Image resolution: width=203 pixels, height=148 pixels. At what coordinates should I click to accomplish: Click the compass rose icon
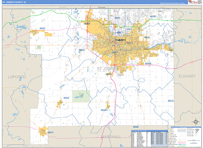click(x=196, y=122)
